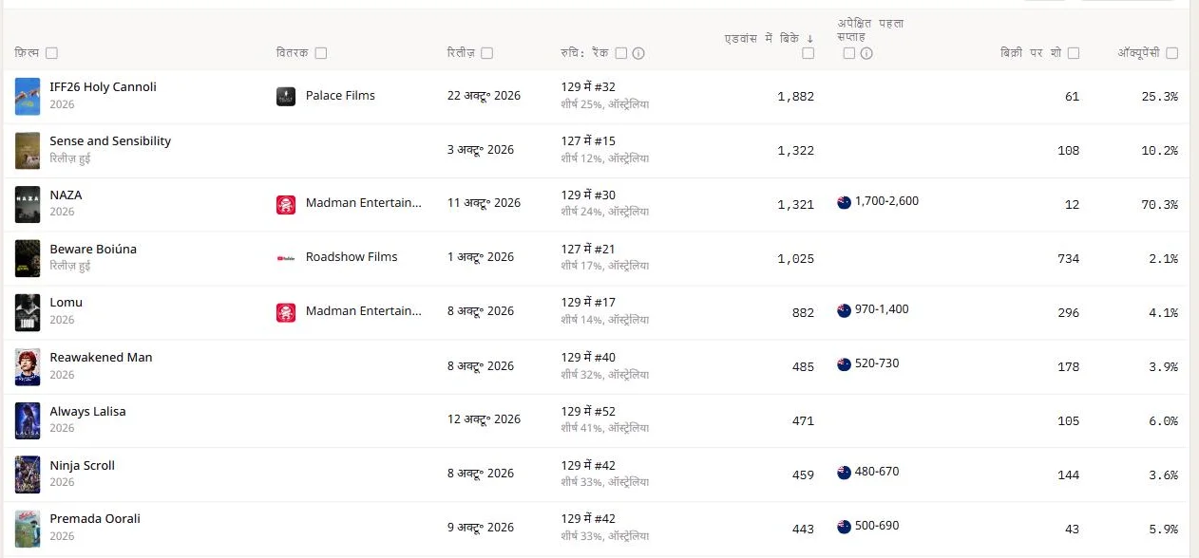Click the ऑक्यूपेंसी column header label
Image resolution: width=1199 pixels, height=558 pixels.
(x=1139, y=53)
